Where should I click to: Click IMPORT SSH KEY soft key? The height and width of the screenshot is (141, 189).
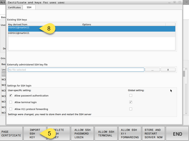(35, 133)
